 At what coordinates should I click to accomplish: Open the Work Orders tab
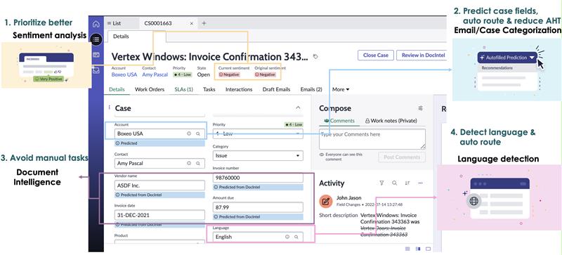150,89
